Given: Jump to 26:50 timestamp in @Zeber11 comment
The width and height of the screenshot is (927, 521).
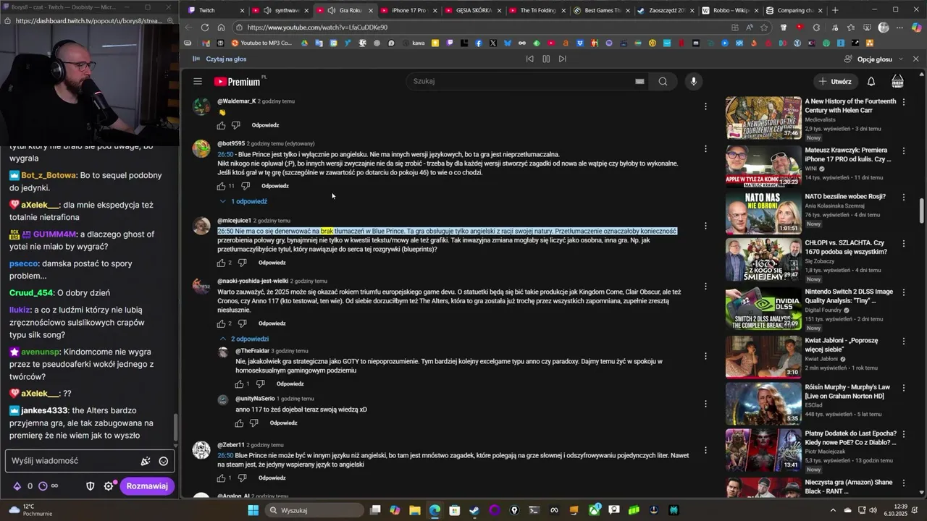Looking at the screenshot, I should 225,455.
